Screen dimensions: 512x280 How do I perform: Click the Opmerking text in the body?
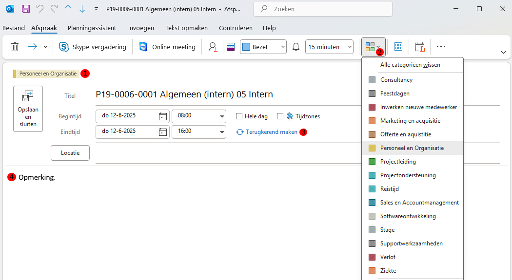point(37,177)
